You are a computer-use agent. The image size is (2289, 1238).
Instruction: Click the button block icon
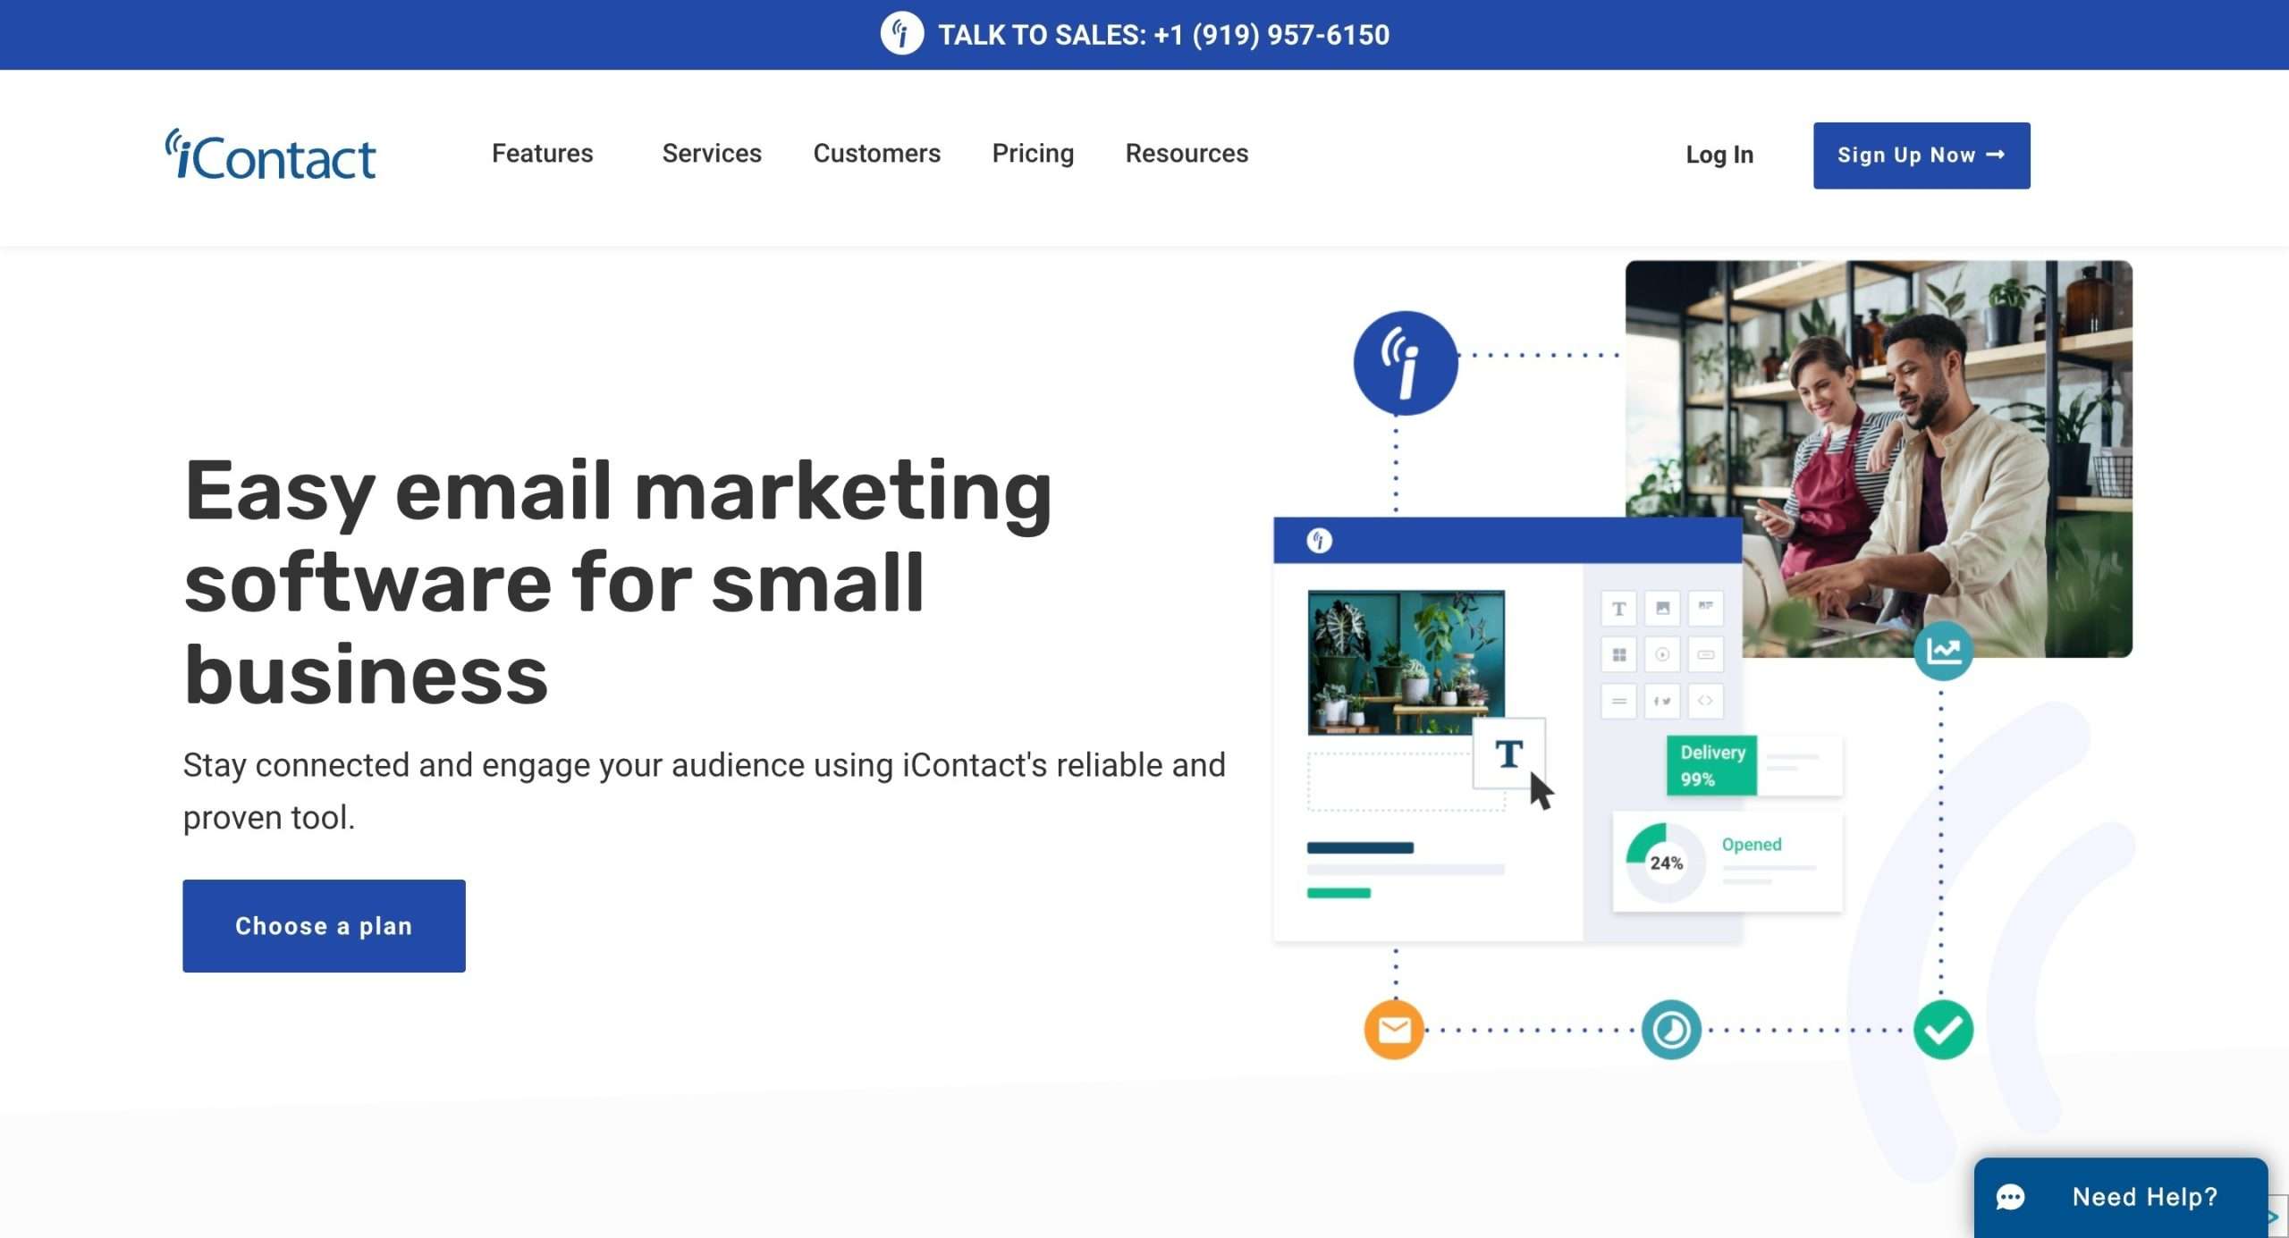tap(1706, 654)
